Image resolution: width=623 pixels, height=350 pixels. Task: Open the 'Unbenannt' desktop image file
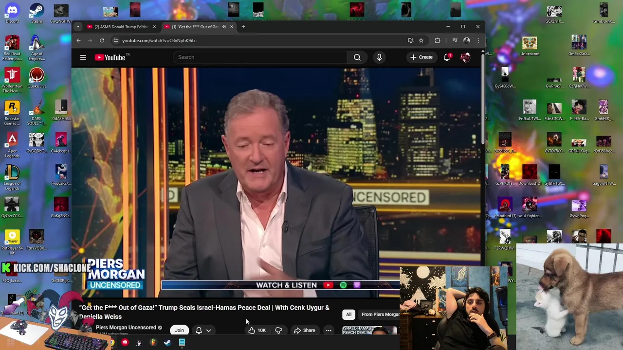[530, 46]
